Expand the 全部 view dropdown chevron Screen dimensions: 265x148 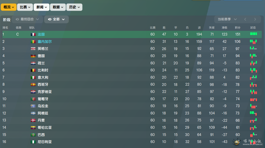[63, 19]
